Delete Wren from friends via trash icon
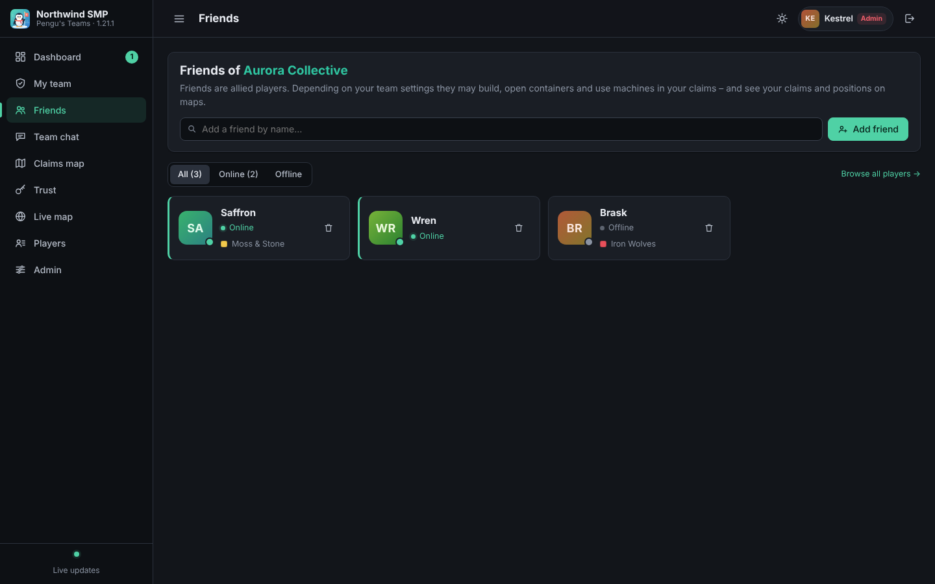 pos(519,228)
